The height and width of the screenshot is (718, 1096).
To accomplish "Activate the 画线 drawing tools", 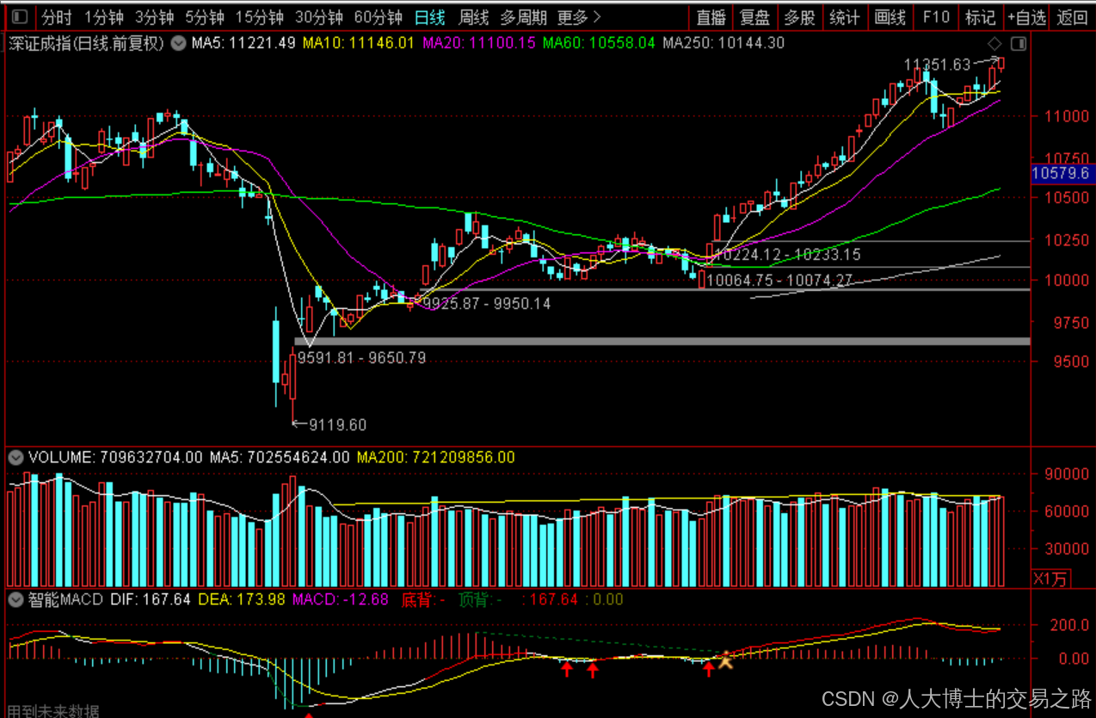I will pyautogui.click(x=890, y=17).
